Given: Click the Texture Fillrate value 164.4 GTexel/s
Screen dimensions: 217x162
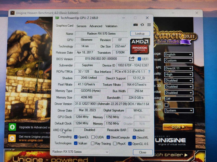Looking at the screenshot, I should click(136, 85).
